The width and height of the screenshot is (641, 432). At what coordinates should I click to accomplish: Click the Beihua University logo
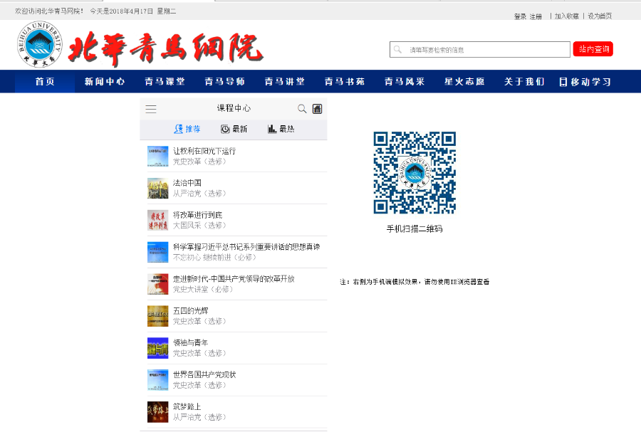pyautogui.click(x=40, y=44)
